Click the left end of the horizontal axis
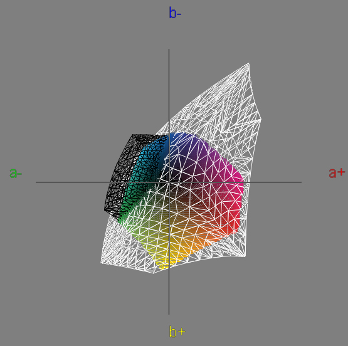The image size is (348, 346). [36, 182]
